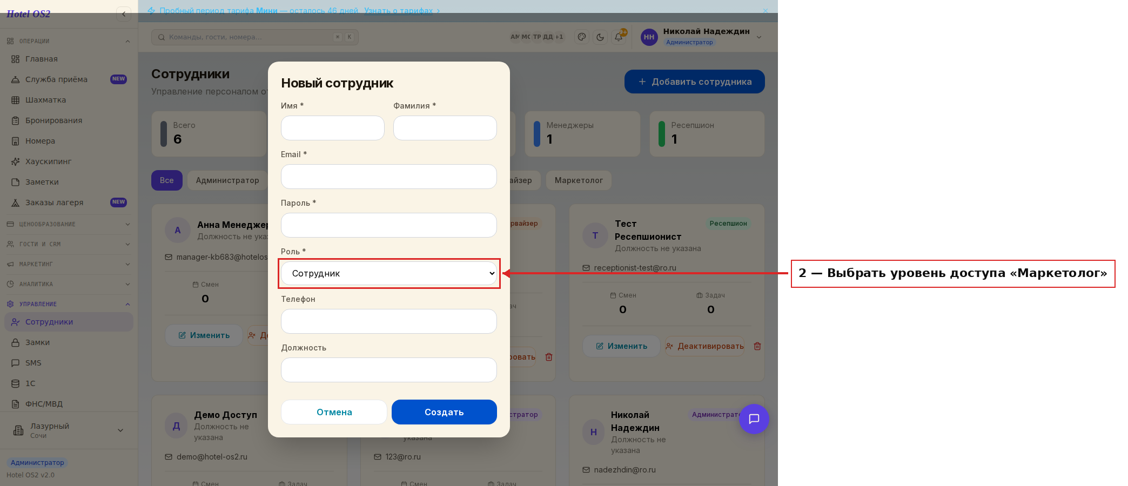Click the Всего 6 stat card
The height and width of the screenshot is (486, 1128).
click(x=210, y=134)
